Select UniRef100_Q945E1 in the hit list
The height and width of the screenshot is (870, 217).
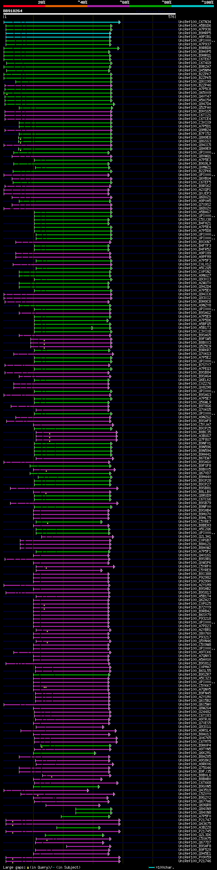click(x=195, y=854)
